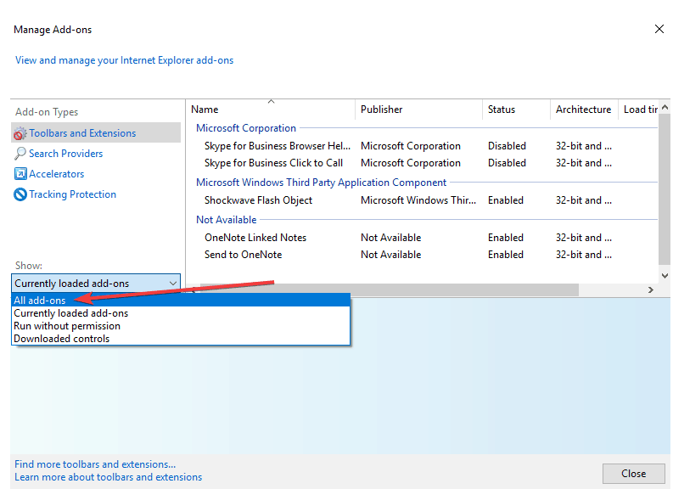Click the Toolbars and Extensions gear icon
This screenshot has height=489, width=673.
(x=20, y=133)
